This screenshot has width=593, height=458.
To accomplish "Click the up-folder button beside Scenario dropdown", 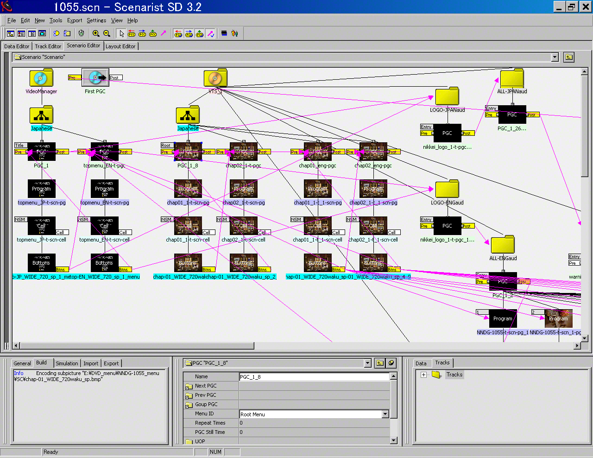I will coord(569,57).
